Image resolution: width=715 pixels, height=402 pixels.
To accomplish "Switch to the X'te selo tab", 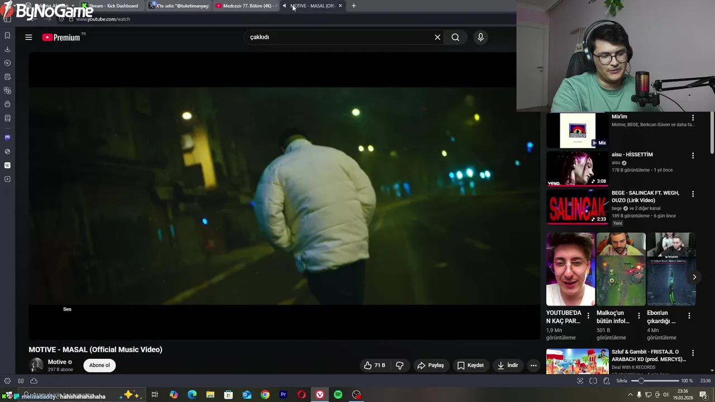I will click(x=180, y=6).
